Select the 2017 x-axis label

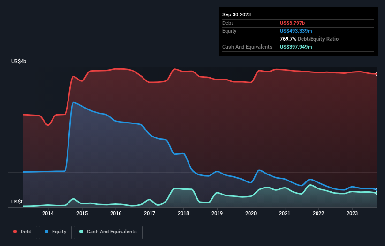150,213
